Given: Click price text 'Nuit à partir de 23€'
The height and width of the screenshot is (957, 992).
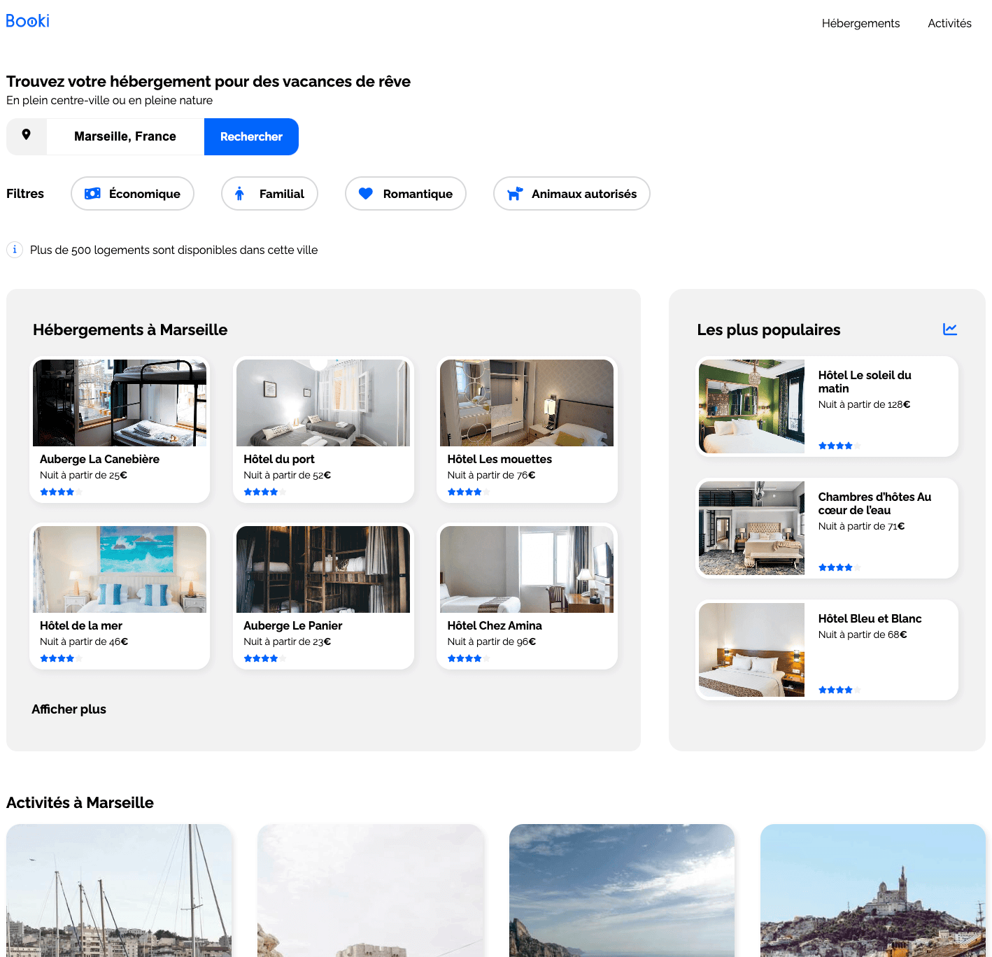Looking at the screenshot, I should click(287, 641).
